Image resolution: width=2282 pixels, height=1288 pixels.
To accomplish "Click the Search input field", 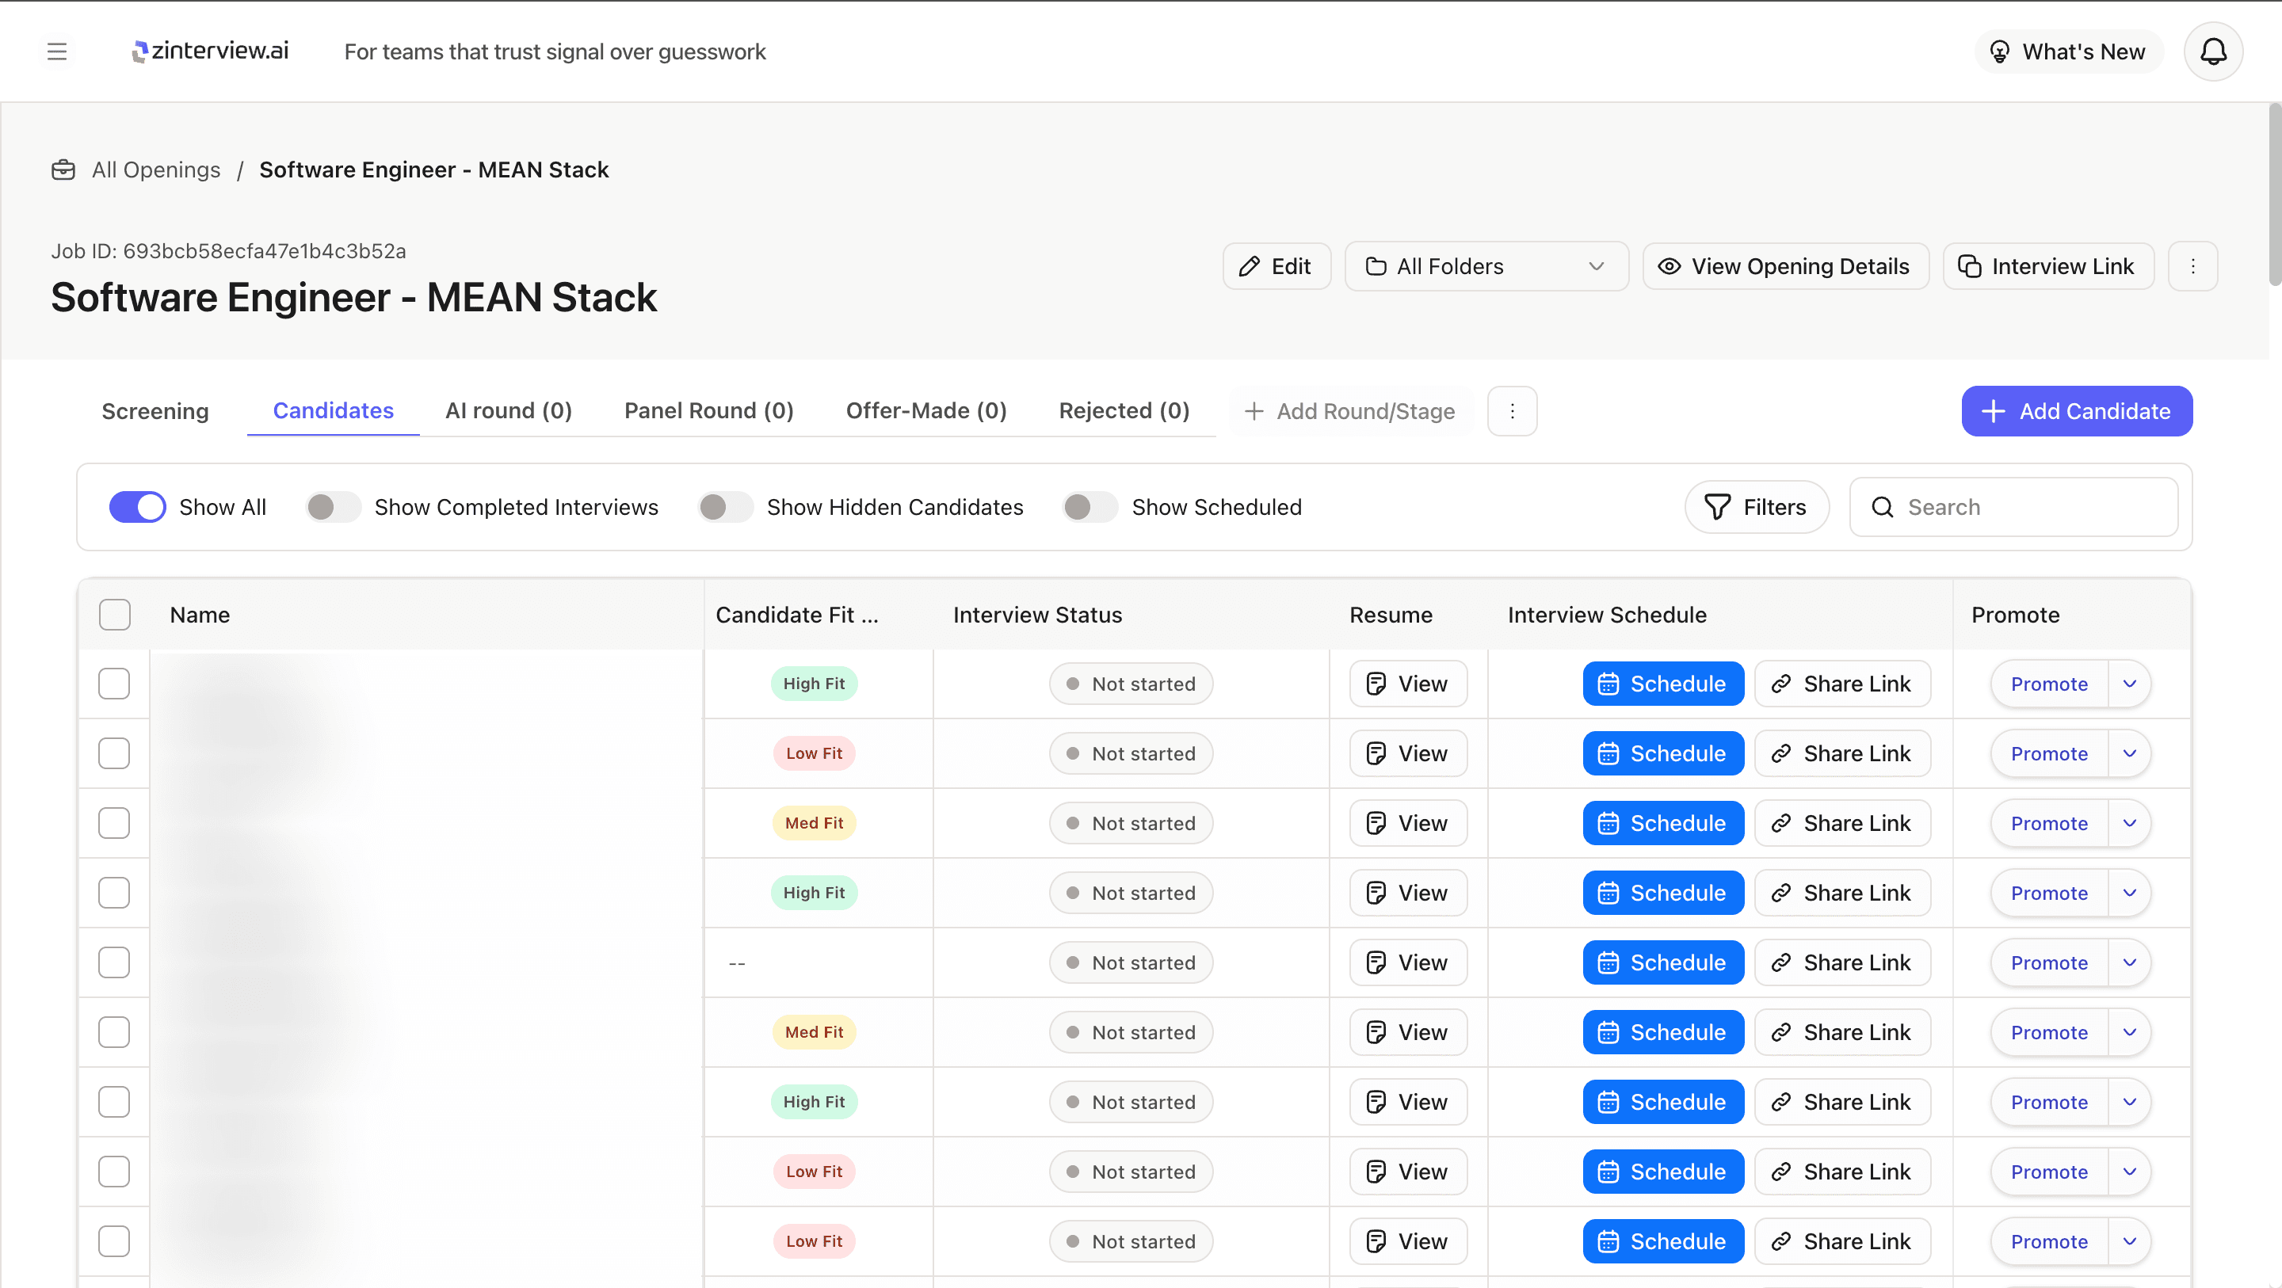I will pos(2013,507).
